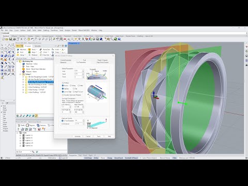The height and width of the screenshot is (186, 248).
Task: Click the Cancel button in dialog
Action: tap(88, 136)
